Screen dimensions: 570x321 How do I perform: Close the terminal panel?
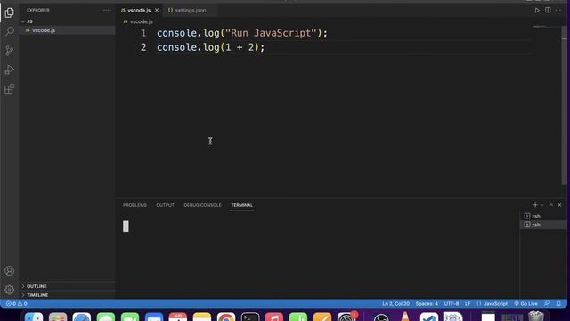pos(560,205)
